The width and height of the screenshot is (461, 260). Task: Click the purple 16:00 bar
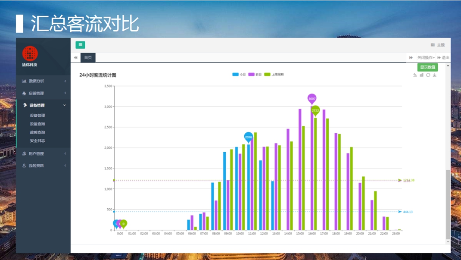point(312,168)
